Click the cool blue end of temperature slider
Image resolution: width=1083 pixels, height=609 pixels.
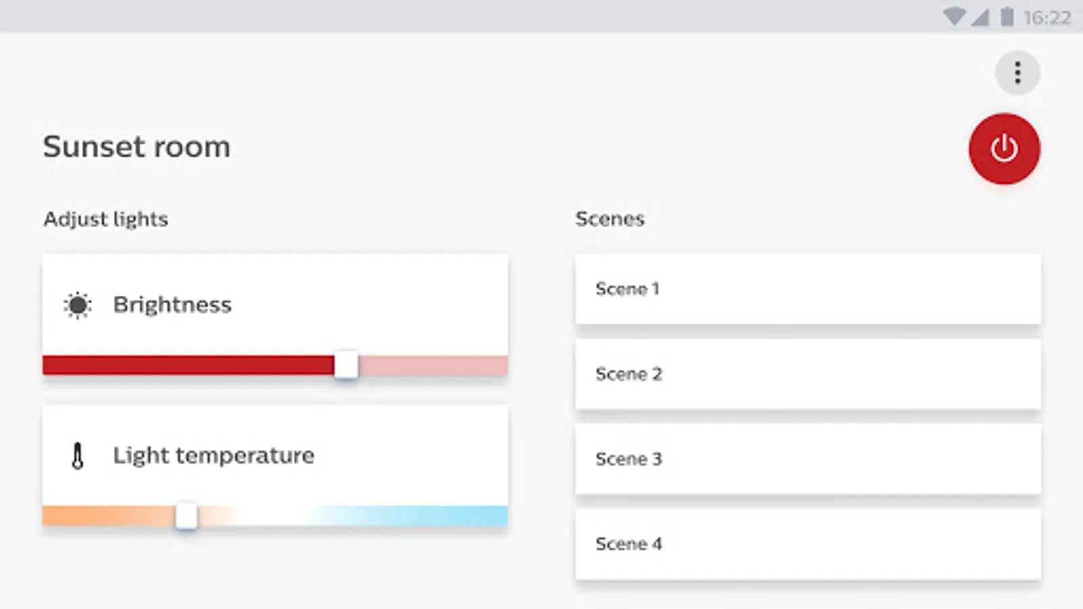pyautogui.click(x=501, y=516)
